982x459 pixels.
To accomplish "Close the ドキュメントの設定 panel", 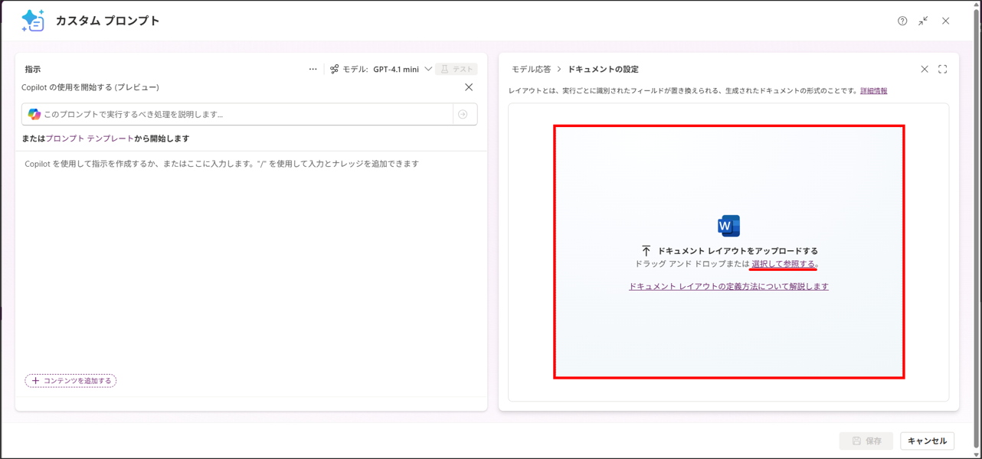I will pos(925,70).
